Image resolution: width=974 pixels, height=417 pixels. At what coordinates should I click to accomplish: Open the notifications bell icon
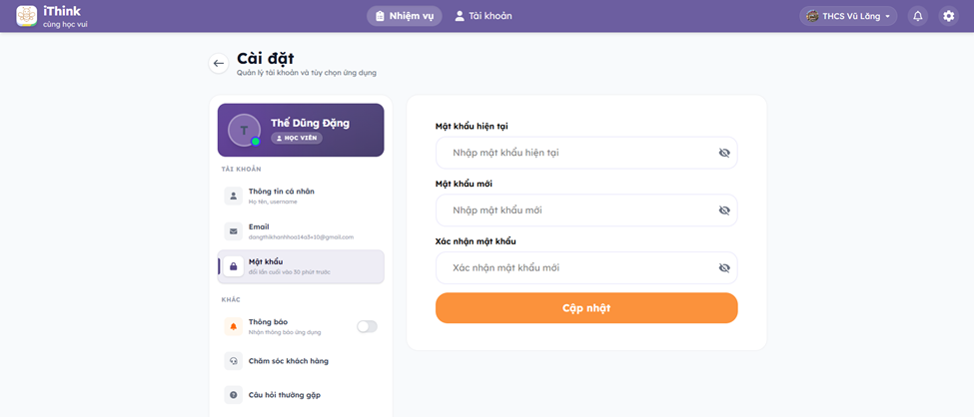918,16
